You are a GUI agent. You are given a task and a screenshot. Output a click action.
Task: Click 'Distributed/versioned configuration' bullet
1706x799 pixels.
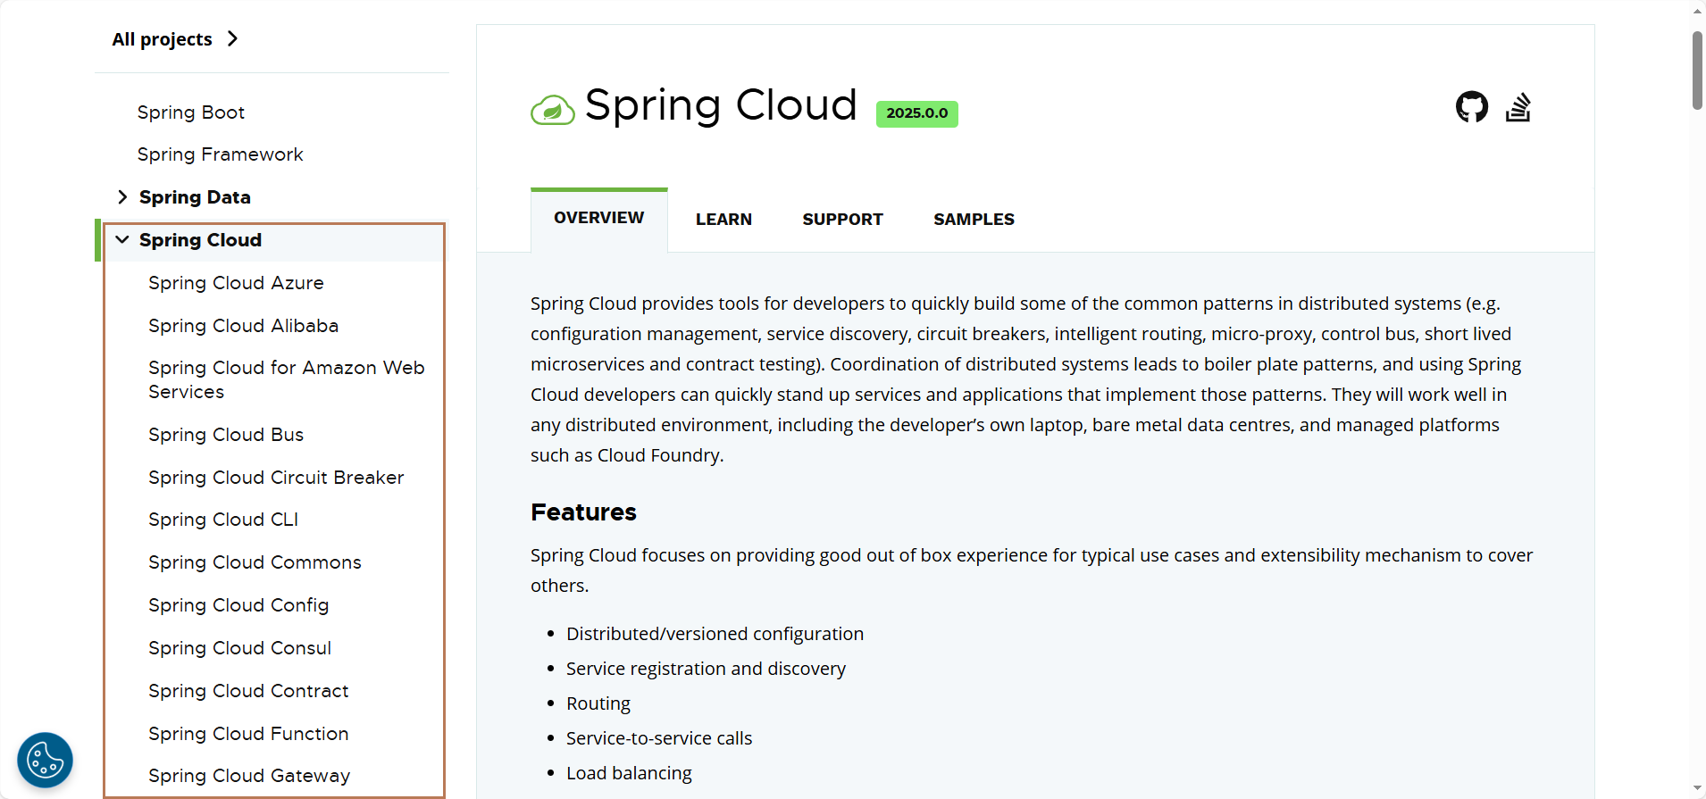(715, 634)
